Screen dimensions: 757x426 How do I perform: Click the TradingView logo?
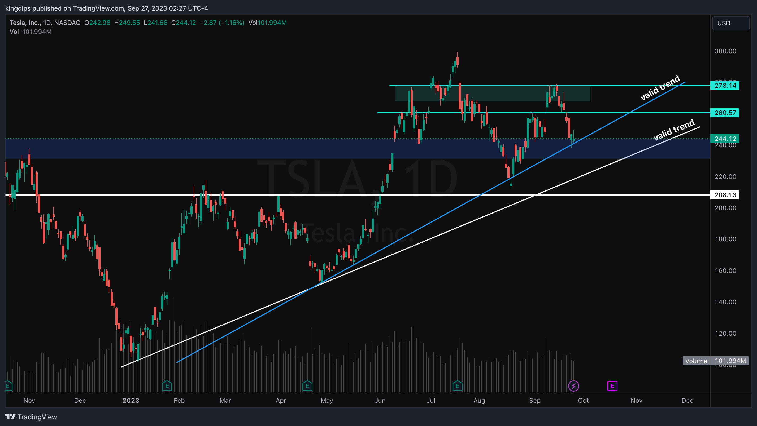31,417
